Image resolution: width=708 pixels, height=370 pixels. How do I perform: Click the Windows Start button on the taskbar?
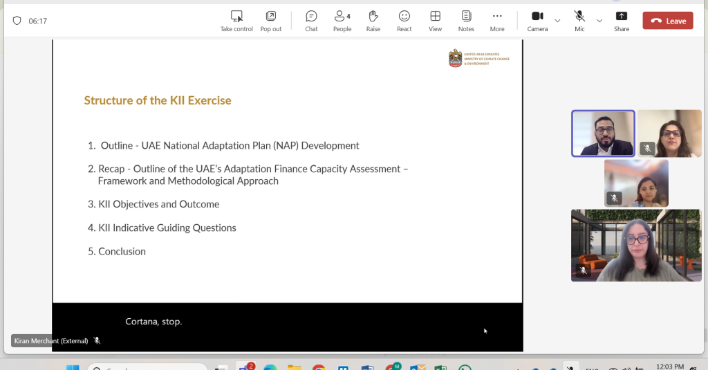[73, 367]
